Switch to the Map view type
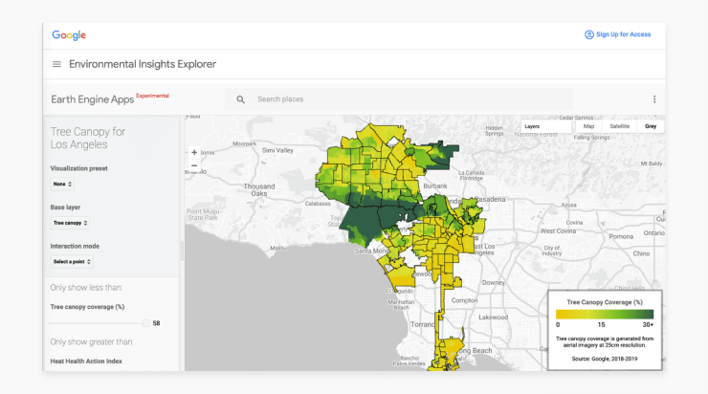708x394 pixels. point(588,127)
